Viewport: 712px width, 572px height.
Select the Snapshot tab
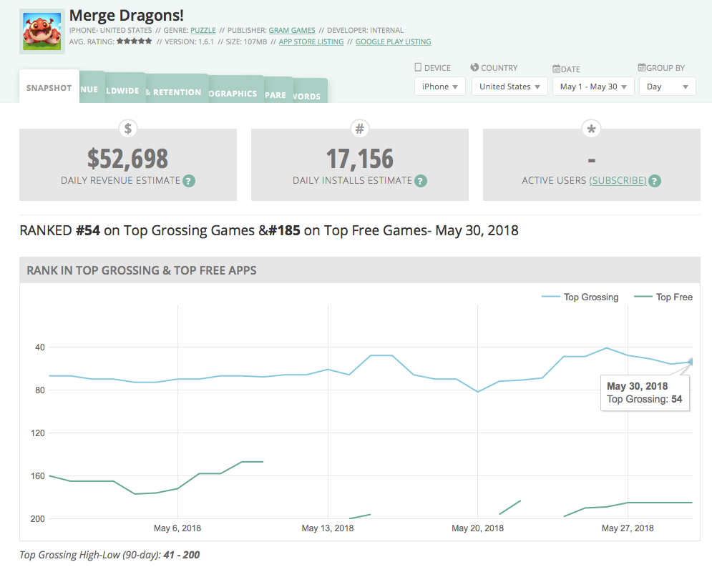click(49, 87)
